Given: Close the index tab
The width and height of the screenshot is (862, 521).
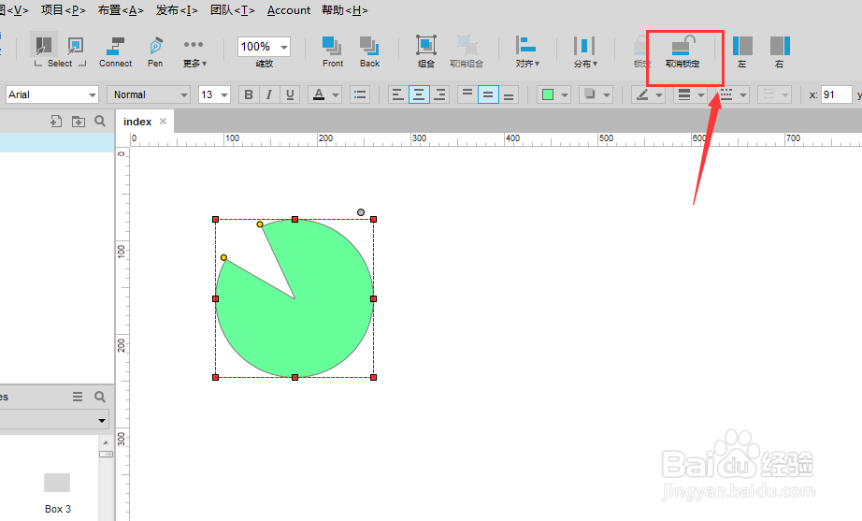Looking at the screenshot, I should [x=163, y=121].
